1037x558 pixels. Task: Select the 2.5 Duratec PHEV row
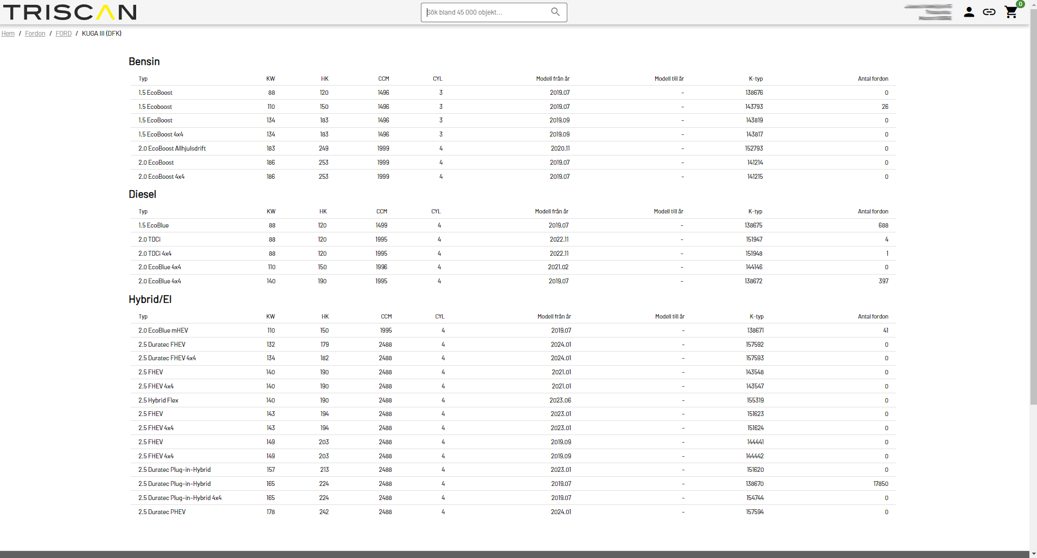tap(513, 512)
